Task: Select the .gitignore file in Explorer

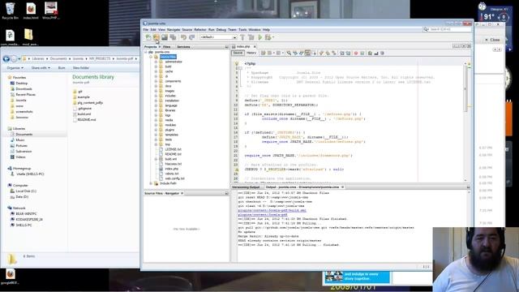Action: 84,108
